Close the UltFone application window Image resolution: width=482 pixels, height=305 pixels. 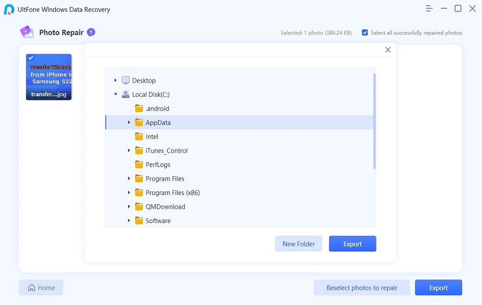pos(472,9)
